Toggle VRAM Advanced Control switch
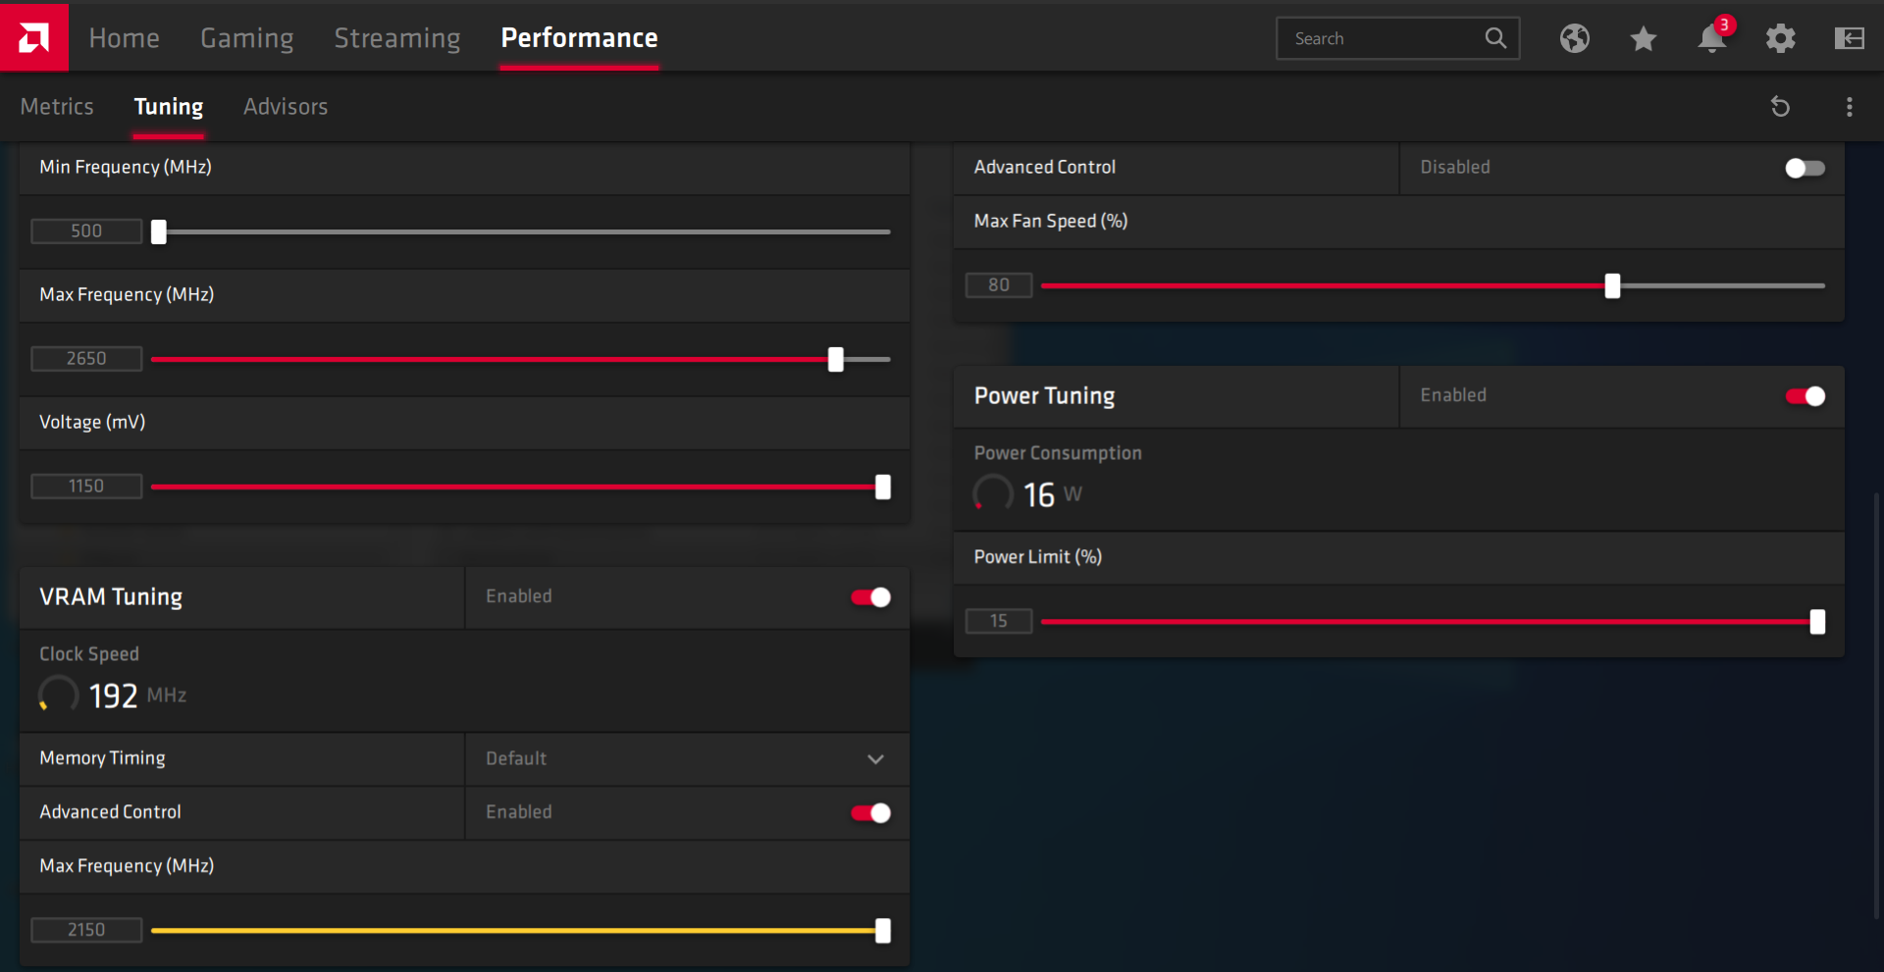 [x=870, y=813]
